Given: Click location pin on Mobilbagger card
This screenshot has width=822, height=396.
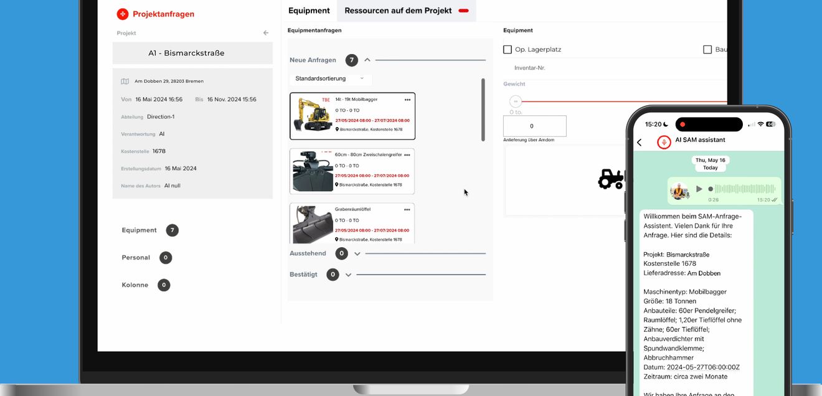Looking at the screenshot, I should click(337, 130).
